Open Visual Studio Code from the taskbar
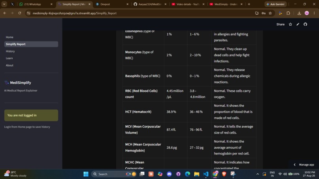319x179 pixels. coord(206,174)
